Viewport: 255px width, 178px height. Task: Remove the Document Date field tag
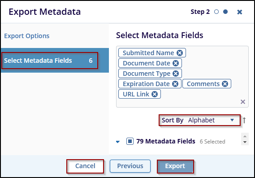176,63
